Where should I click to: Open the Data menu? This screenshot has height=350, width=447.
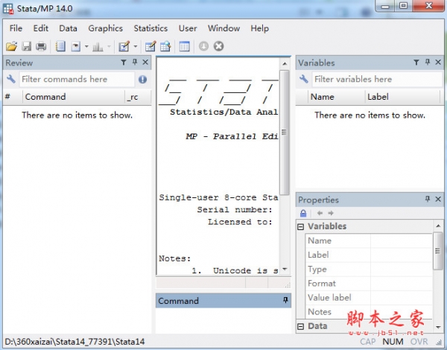click(68, 28)
